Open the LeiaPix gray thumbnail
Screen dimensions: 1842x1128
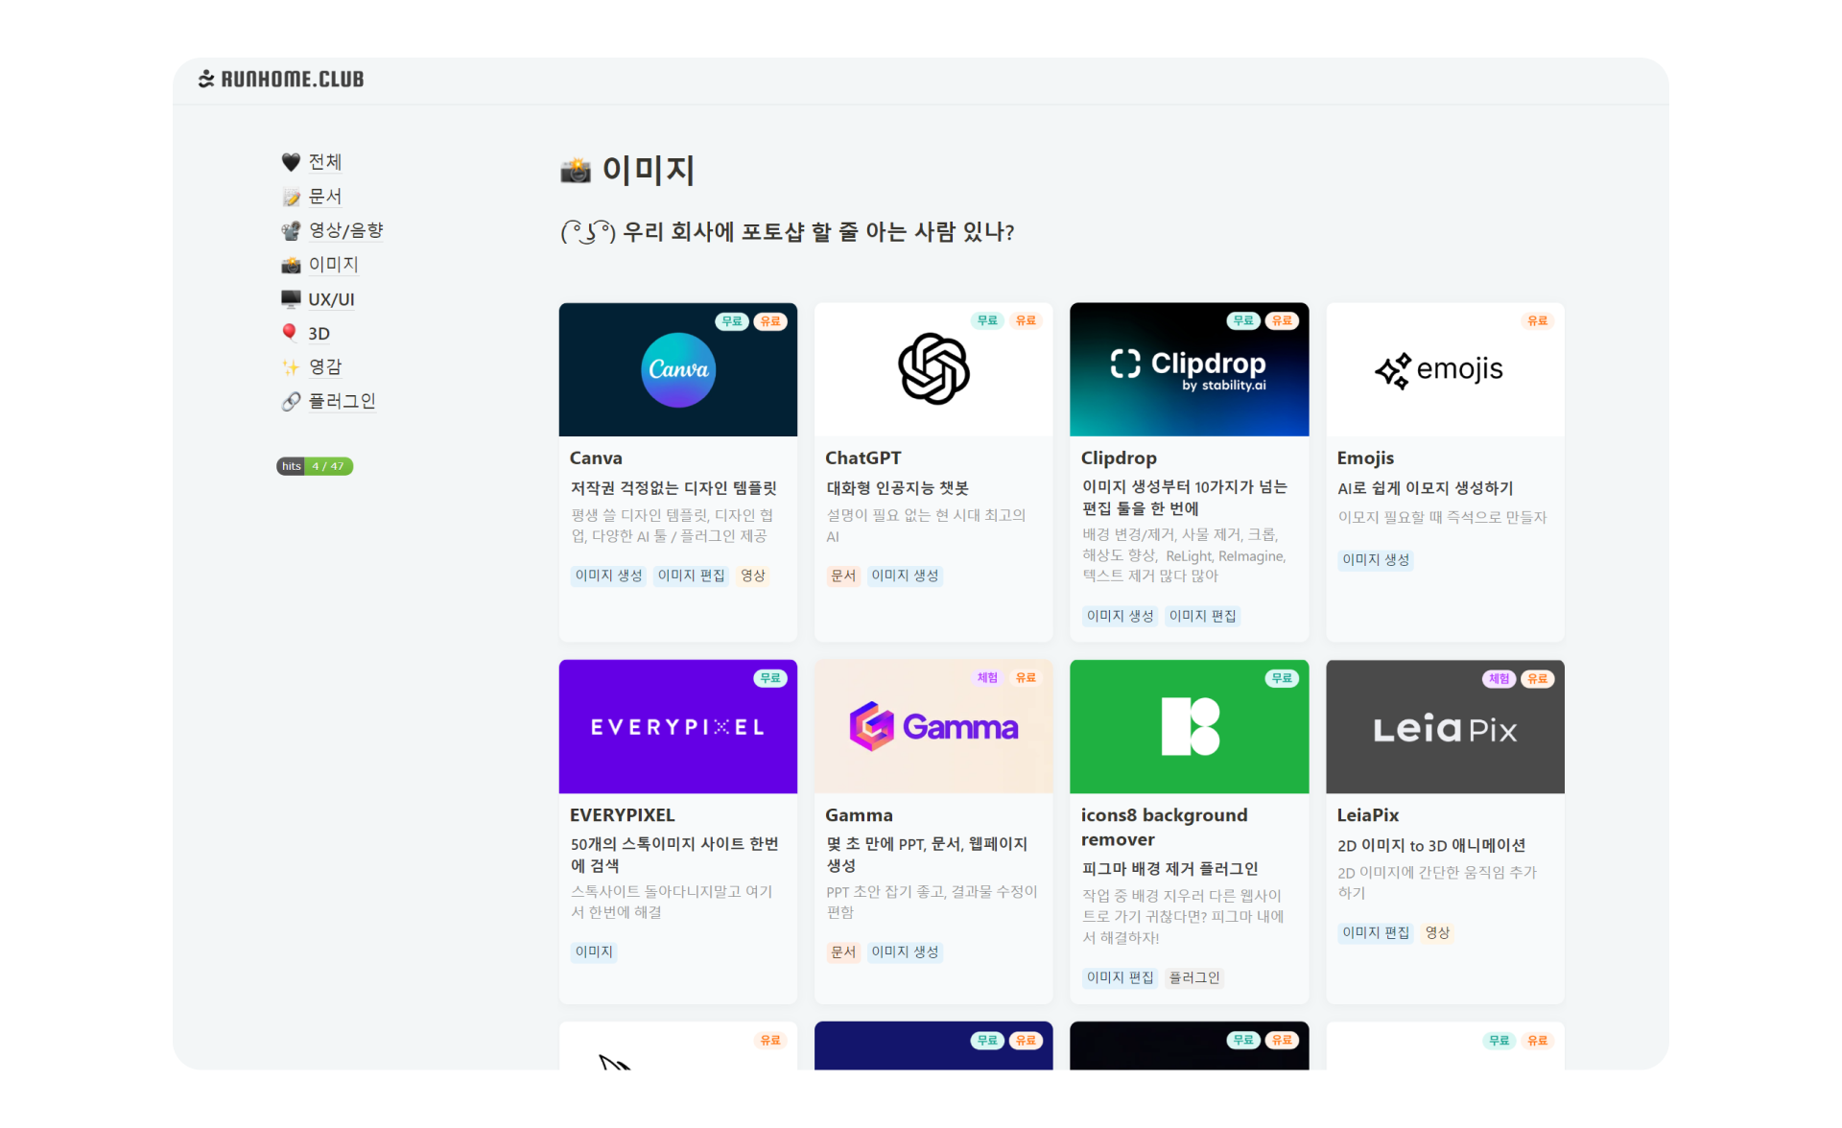pyautogui.click(x=1445, y=726)
